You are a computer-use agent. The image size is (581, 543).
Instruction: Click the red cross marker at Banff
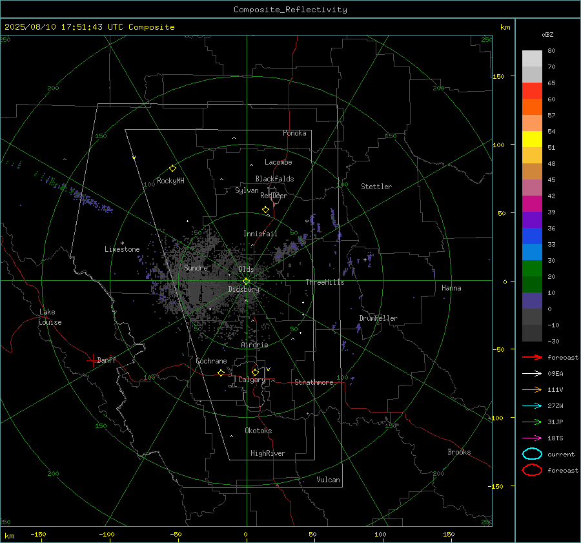92,360
